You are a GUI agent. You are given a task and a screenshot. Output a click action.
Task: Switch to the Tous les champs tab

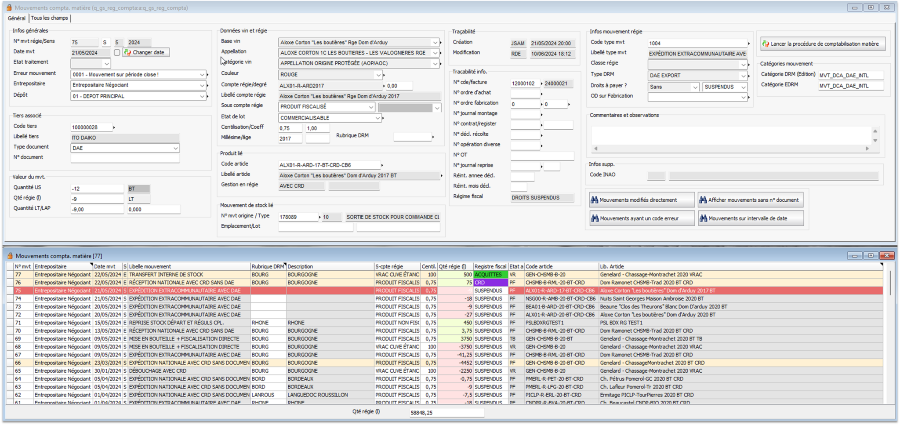pyautogui.click(x=49, y=18)
